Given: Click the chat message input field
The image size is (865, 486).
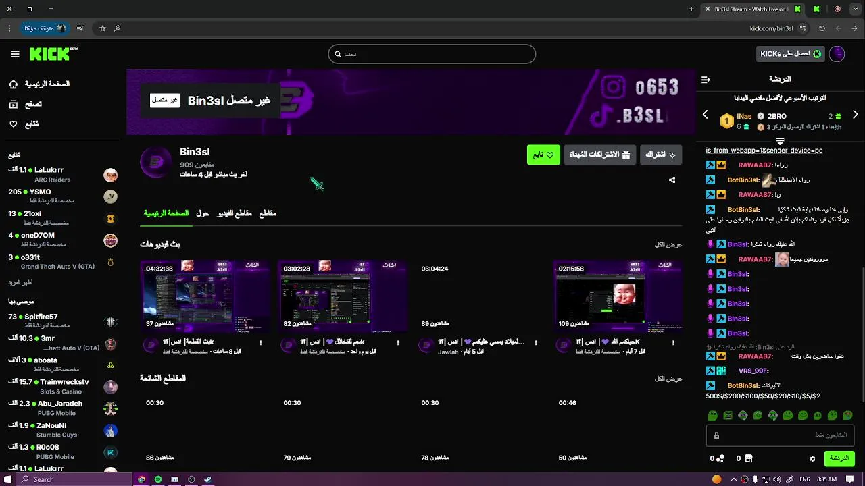Looking at the screenshot, I should pyautogui.click(x=780, y=435).
